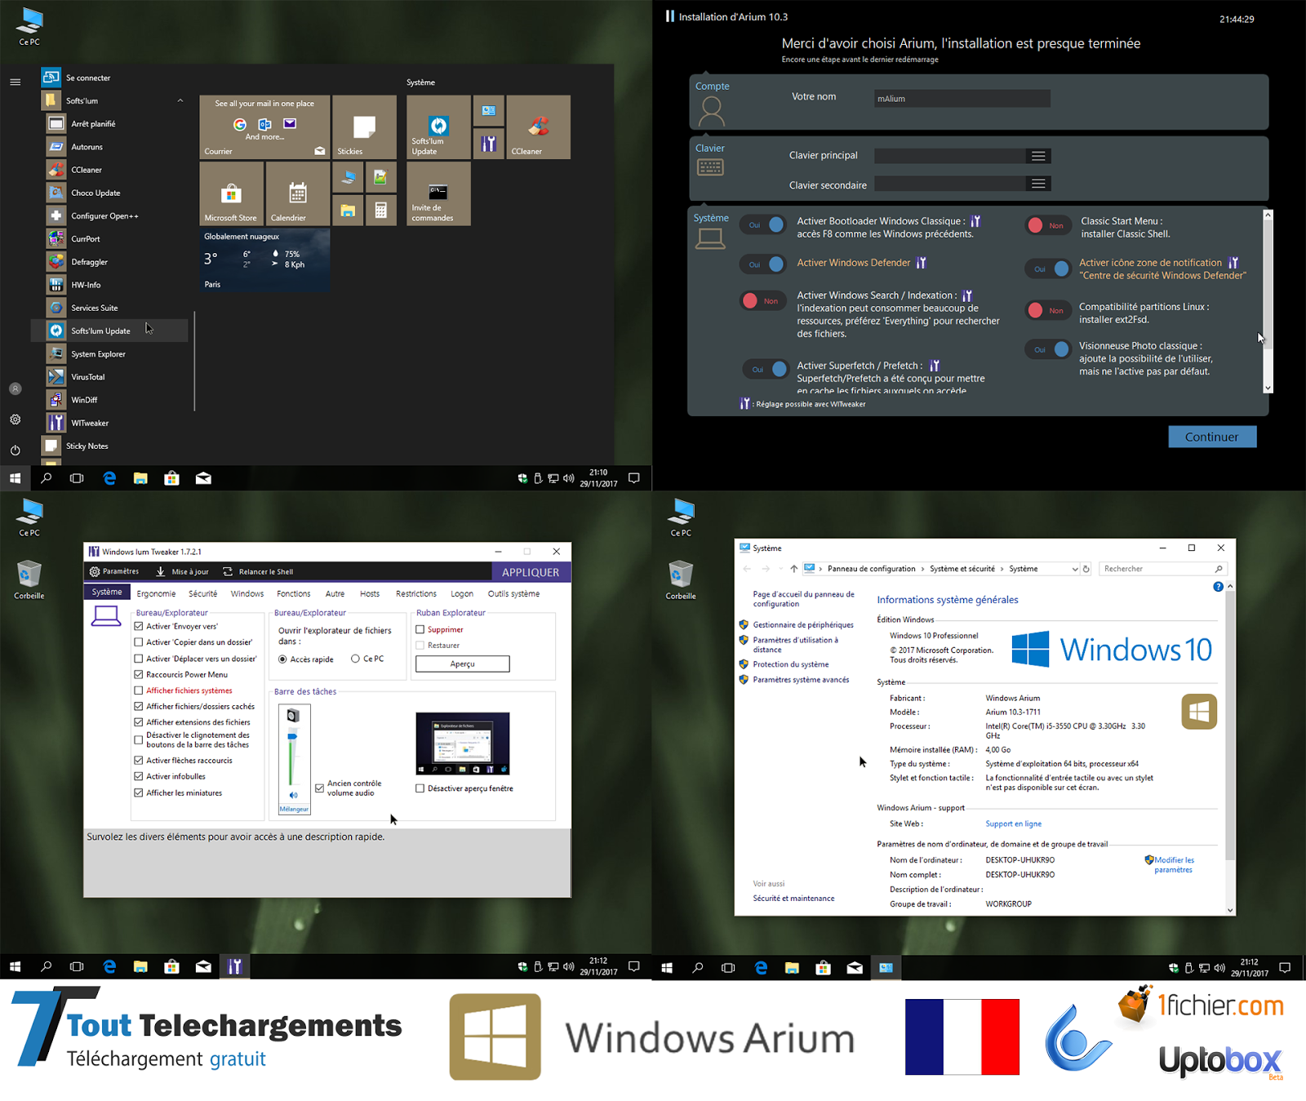1306x1101 pixels.
Task: Click the Continuer button
Action: pyautogui.click(x=1212, y=437)
